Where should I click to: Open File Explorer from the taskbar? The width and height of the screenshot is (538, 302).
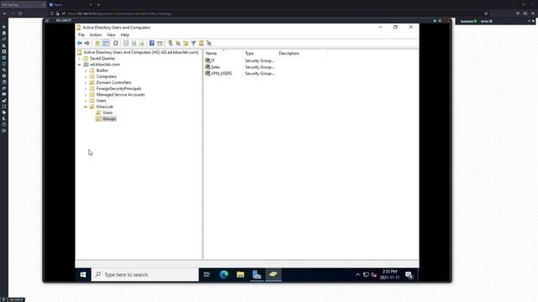(240, 274)
